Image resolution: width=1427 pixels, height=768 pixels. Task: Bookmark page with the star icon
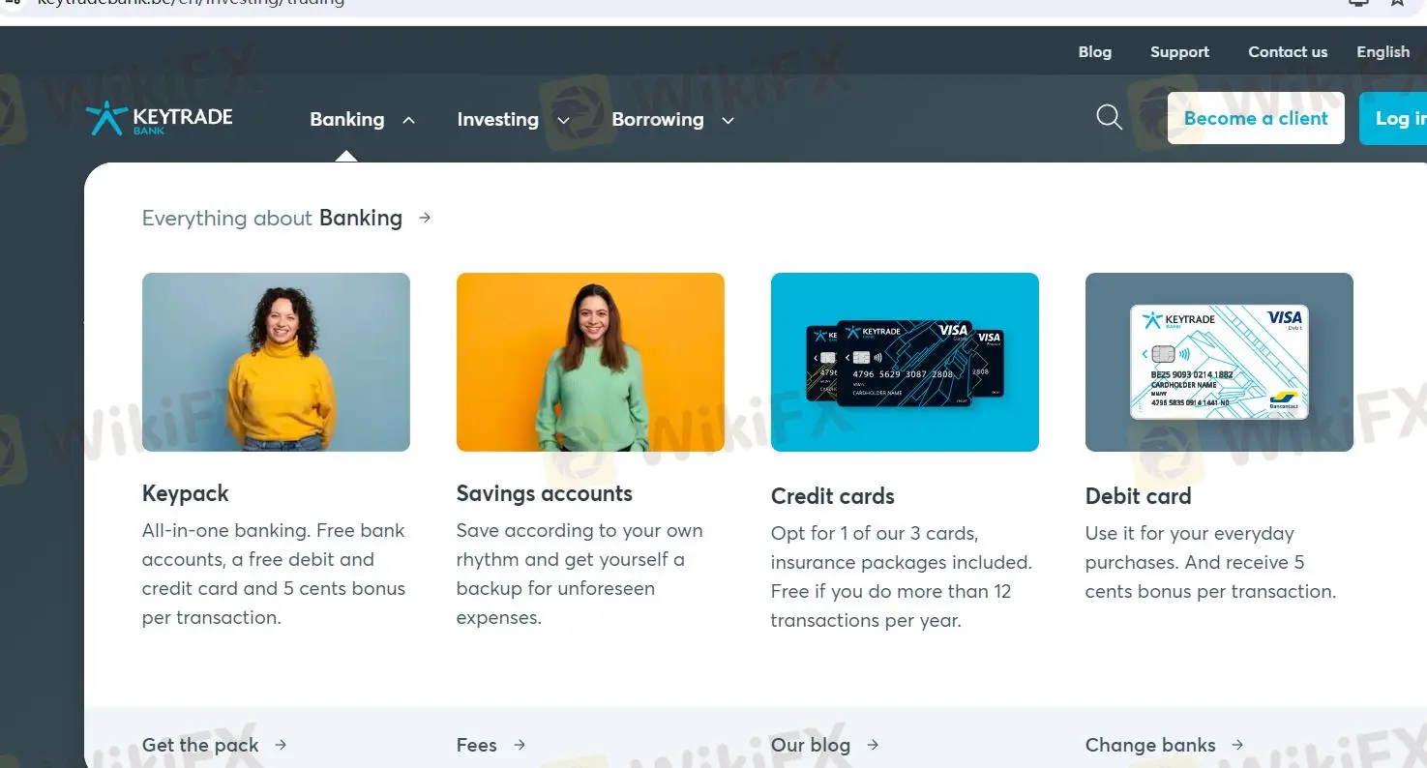coord(1398,3)
